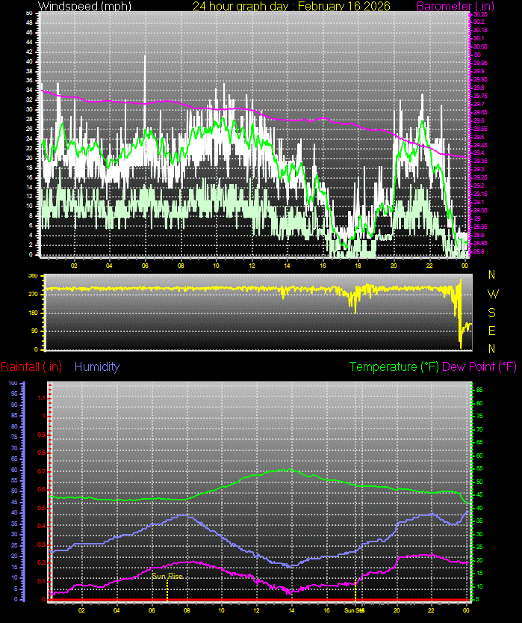This screenshot has width=522, height=623.
Task: Click the '1.1' tick on the rainfall axis
Action: tap(42, 398)
